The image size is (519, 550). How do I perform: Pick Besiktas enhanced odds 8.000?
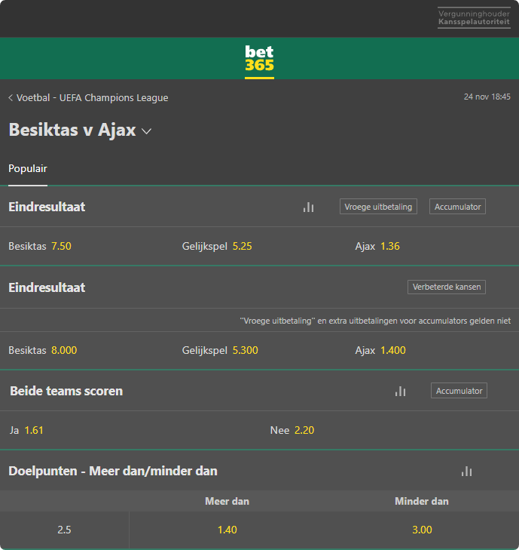point(43,350)
